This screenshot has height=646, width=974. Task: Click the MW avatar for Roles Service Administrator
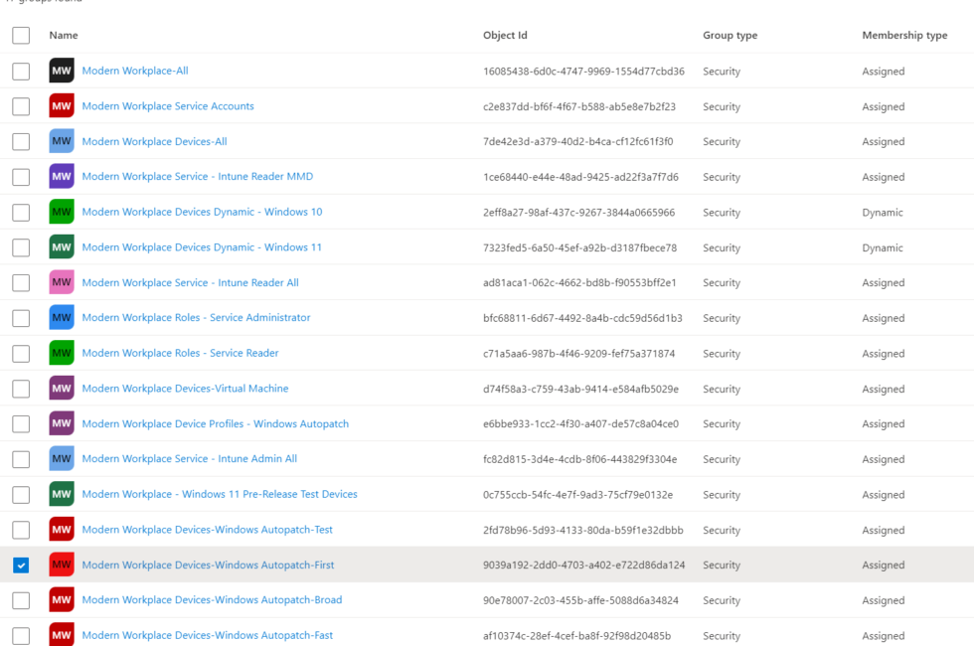tap(62, 317)
